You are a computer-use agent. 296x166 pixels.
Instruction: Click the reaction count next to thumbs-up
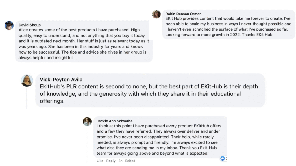coord(226,159)
